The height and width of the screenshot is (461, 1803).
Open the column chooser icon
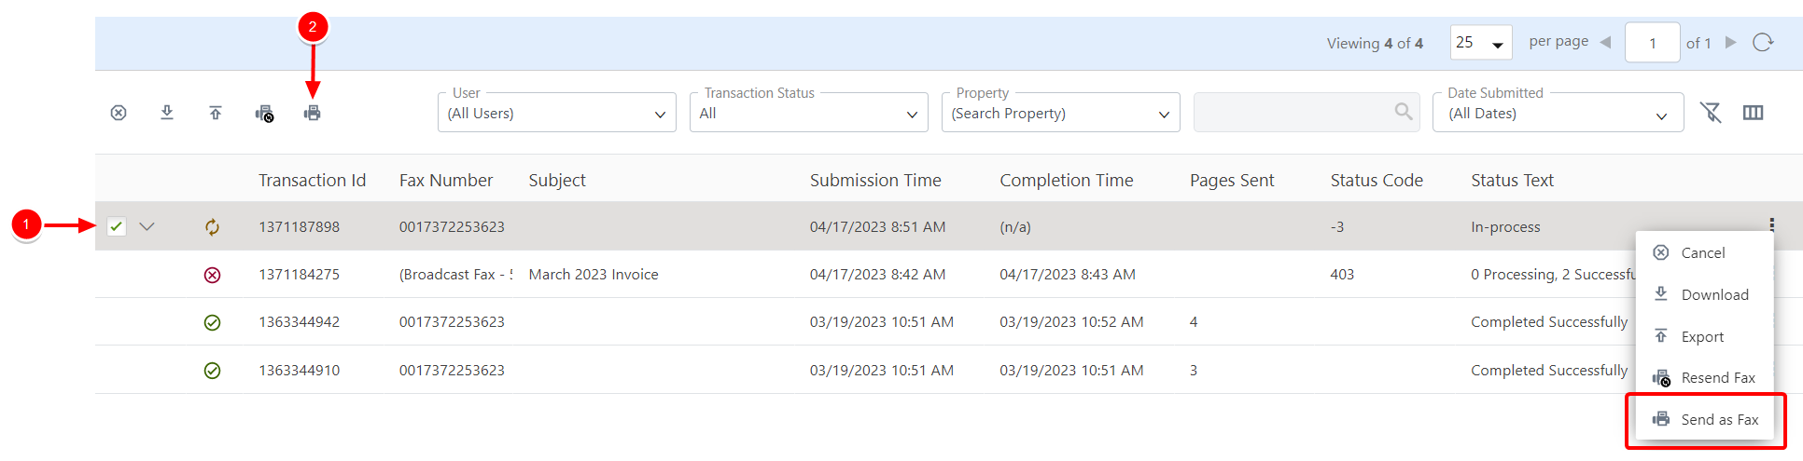[1753, 113]
